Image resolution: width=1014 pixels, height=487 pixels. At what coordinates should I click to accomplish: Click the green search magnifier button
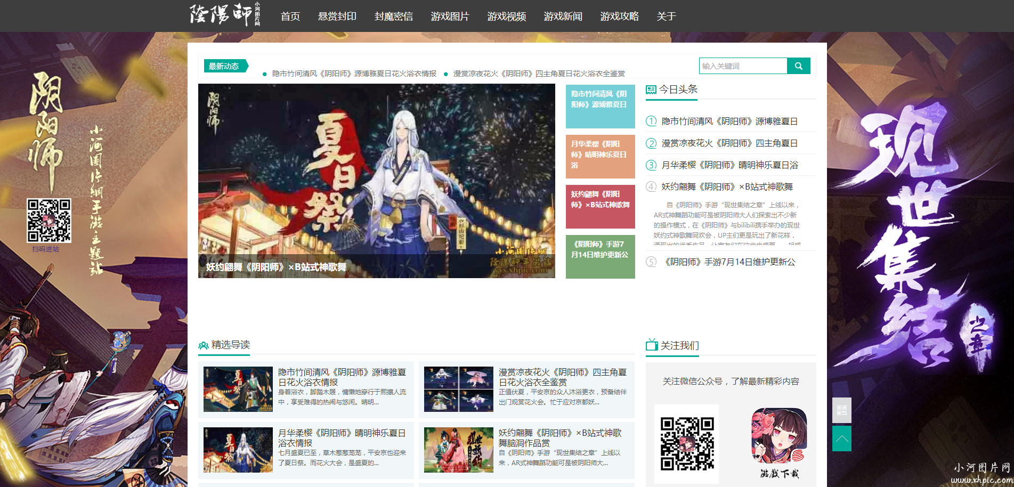(798, 66)
